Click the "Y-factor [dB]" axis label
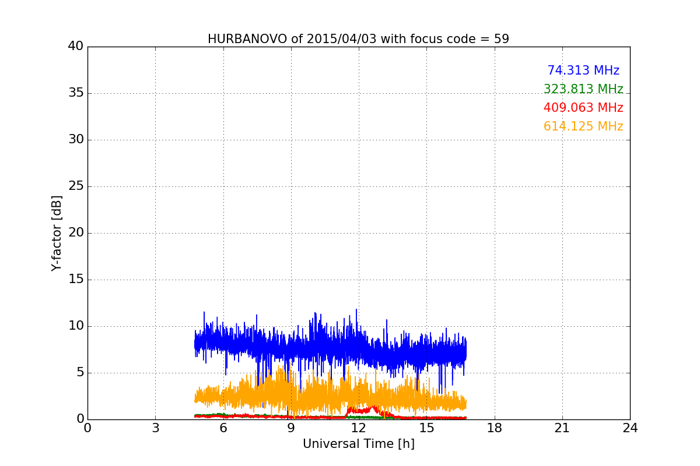The height and width of the screenshot is (466, 700). [x=57, y=233]
